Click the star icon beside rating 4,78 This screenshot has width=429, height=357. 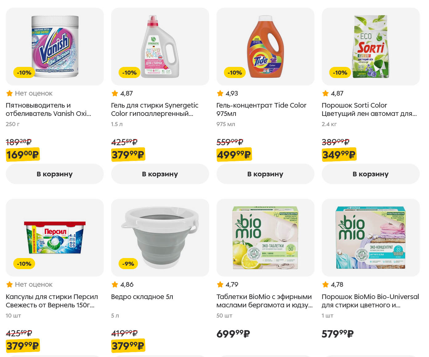pyautogui.click(x=326, y=284)
